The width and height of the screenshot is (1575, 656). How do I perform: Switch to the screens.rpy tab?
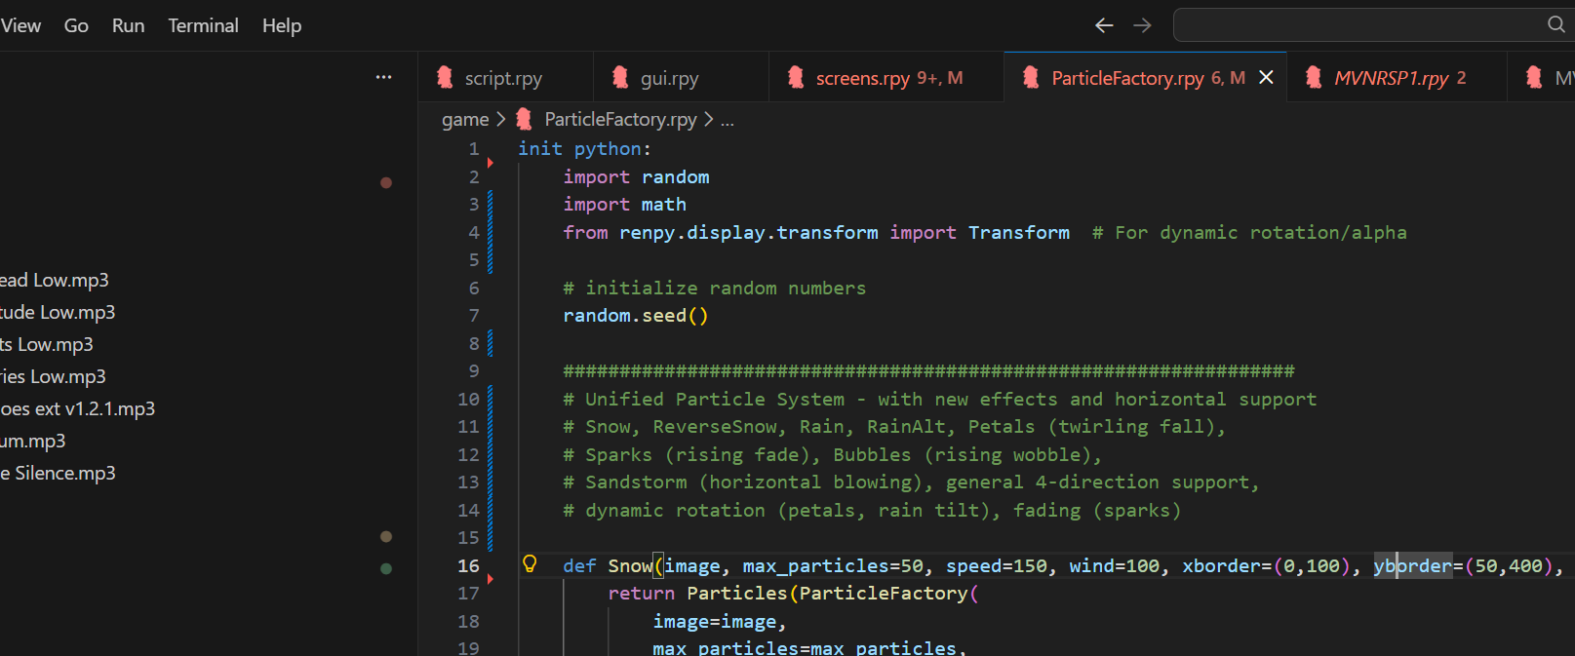[x=862, y=78]
